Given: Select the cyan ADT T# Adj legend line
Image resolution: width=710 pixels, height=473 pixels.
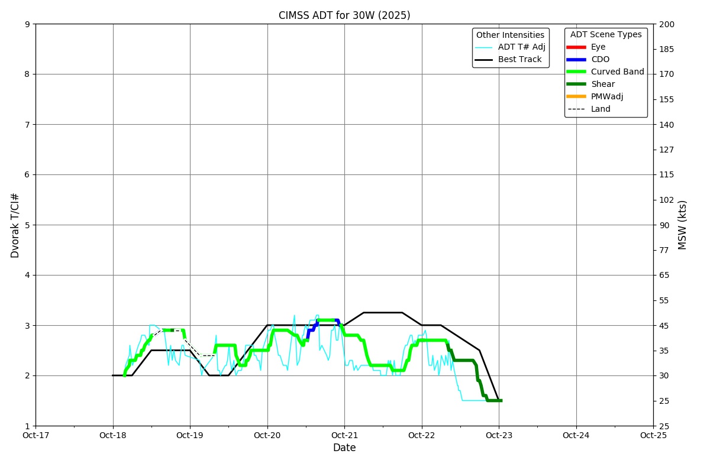Looking at the screenshot, I should pyautogui.click(x=483, y=47).
